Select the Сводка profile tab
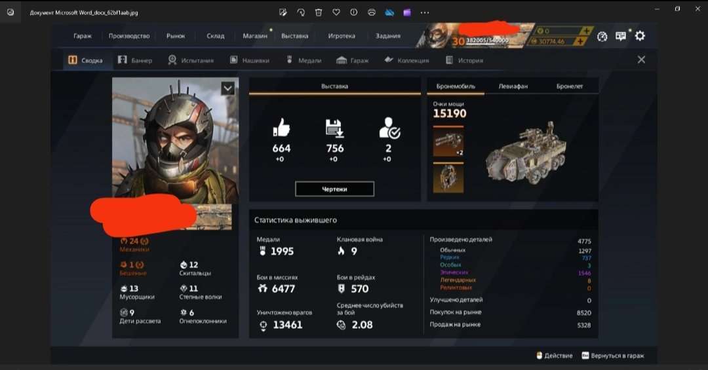The width and height of the screenshot is (708, 370). (x=85, y=60)
